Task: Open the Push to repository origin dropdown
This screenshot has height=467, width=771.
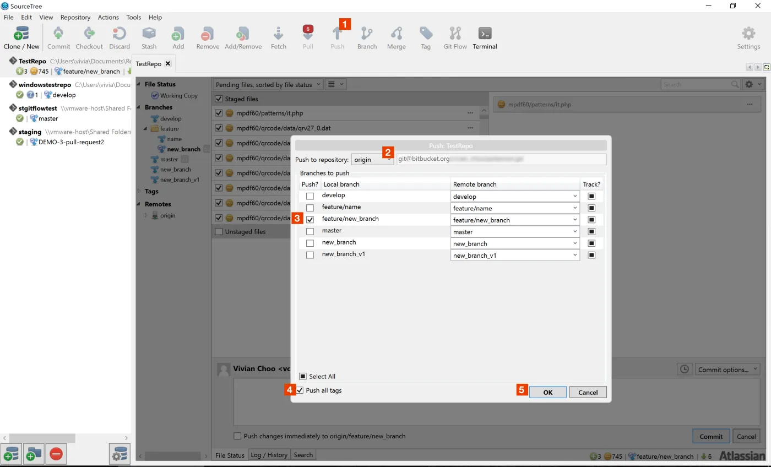Action: point(373,160)
